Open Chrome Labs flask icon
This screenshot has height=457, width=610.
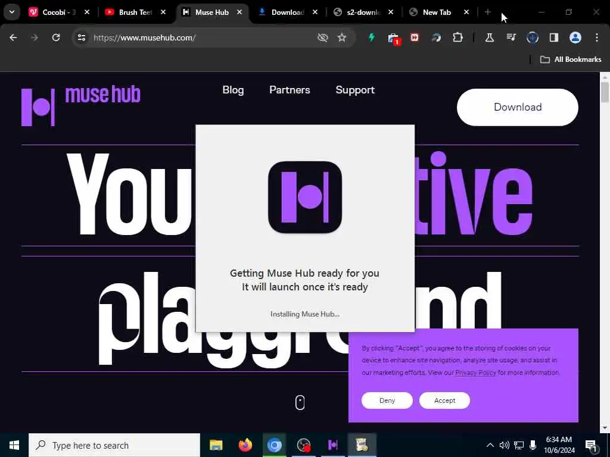click(490, 37)
